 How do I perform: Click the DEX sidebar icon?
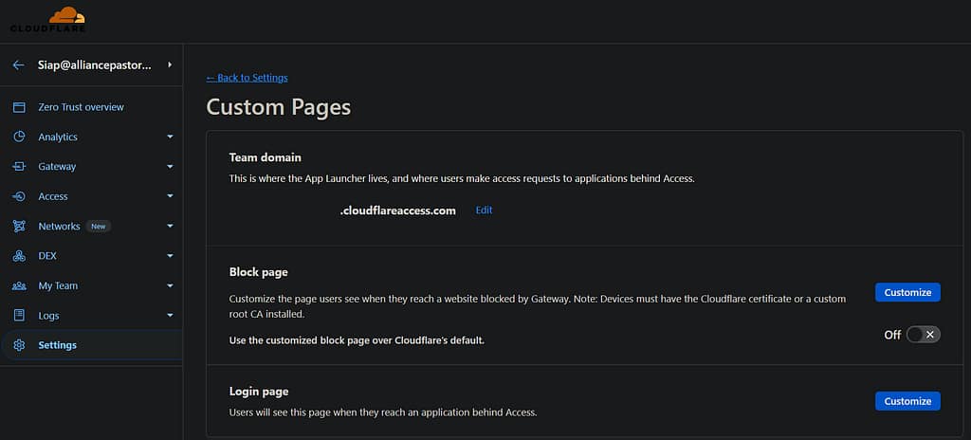click(x=19, y=256)
